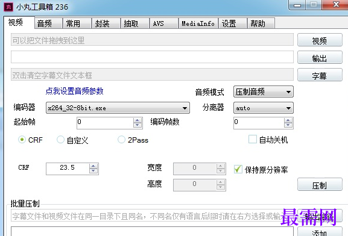Increase the CRF value with up arrow
The height and width of the screenshot is (236, 348).
[93, 166]
